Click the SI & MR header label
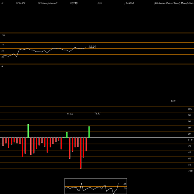 point(21,3)
